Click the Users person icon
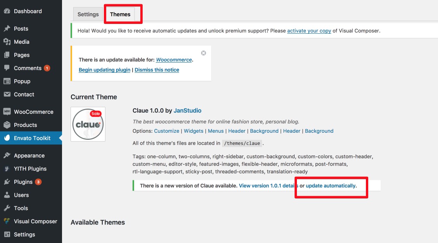 coord(7,195)
